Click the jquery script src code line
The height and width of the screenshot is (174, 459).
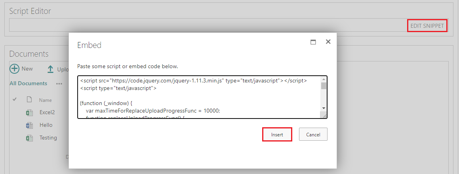click(193, 81)
